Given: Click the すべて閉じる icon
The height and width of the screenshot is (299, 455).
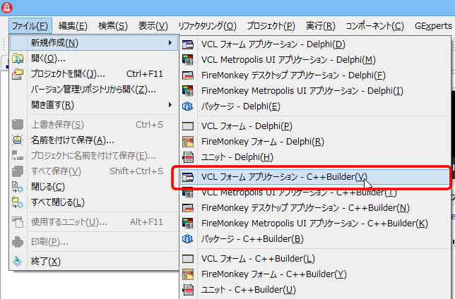Looking at the screenshot, I should click(18, 202).
